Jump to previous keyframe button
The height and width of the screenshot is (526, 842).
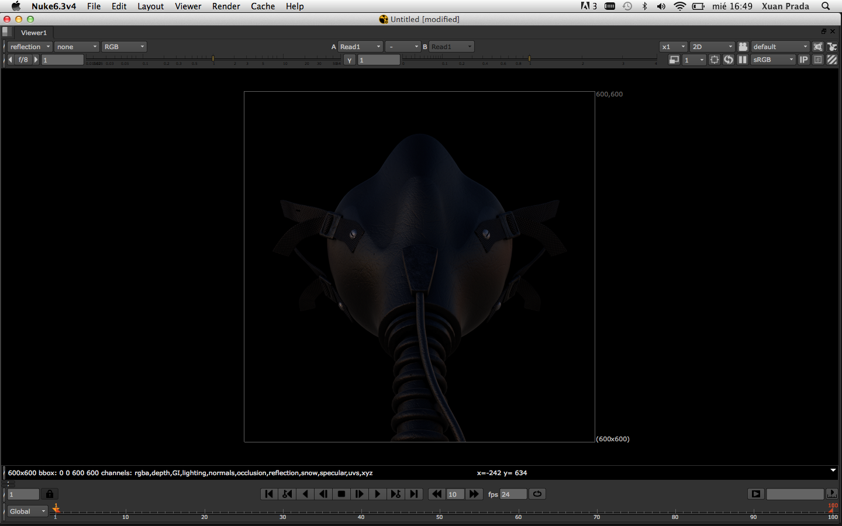coord(287,494)
